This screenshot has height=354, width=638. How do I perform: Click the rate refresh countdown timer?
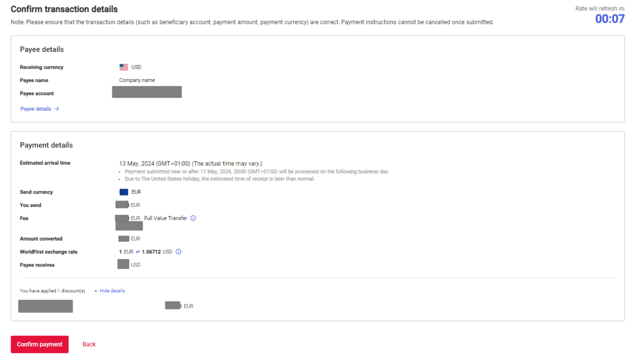tap(610, 19)
